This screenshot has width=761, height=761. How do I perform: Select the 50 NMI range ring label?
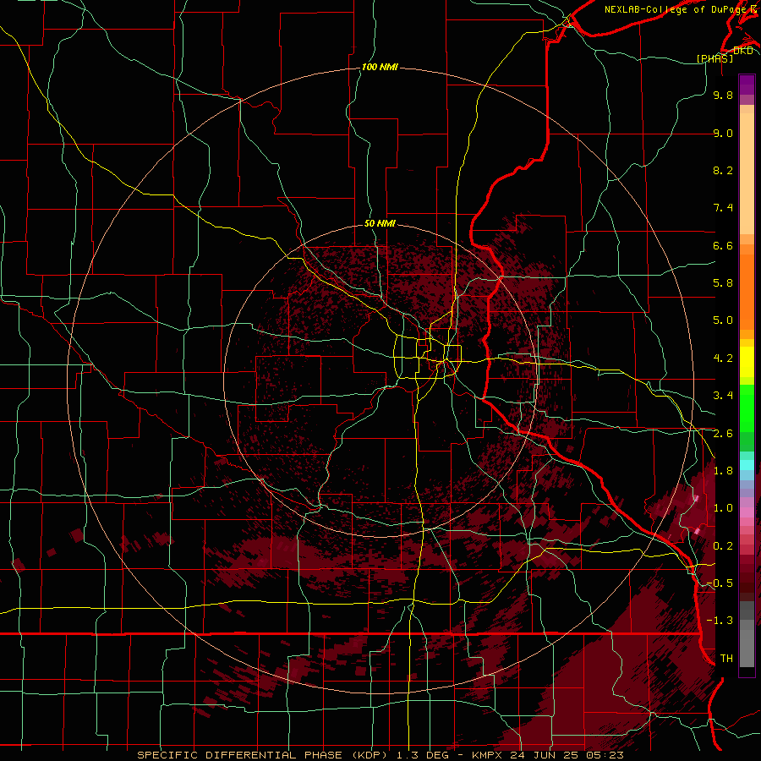tap(380, 223)
